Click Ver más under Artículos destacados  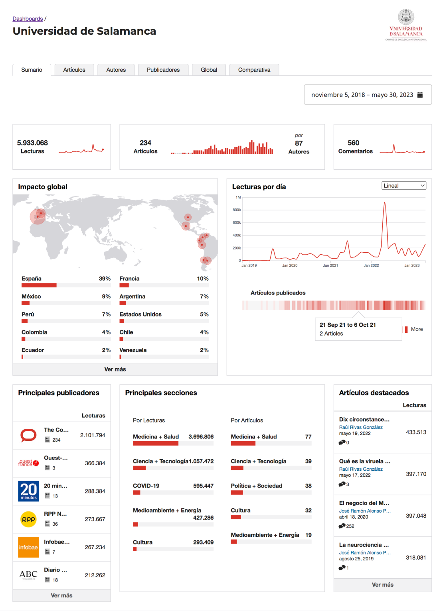pyautogui.click(x=382, y=585)
